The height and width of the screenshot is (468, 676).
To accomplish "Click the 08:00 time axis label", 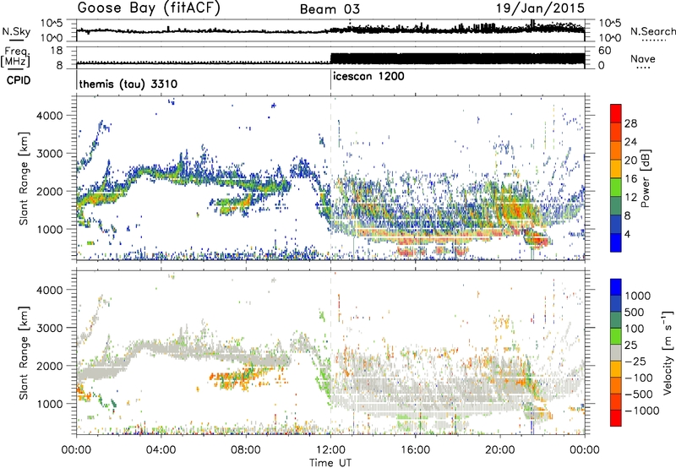I will 246,450.
